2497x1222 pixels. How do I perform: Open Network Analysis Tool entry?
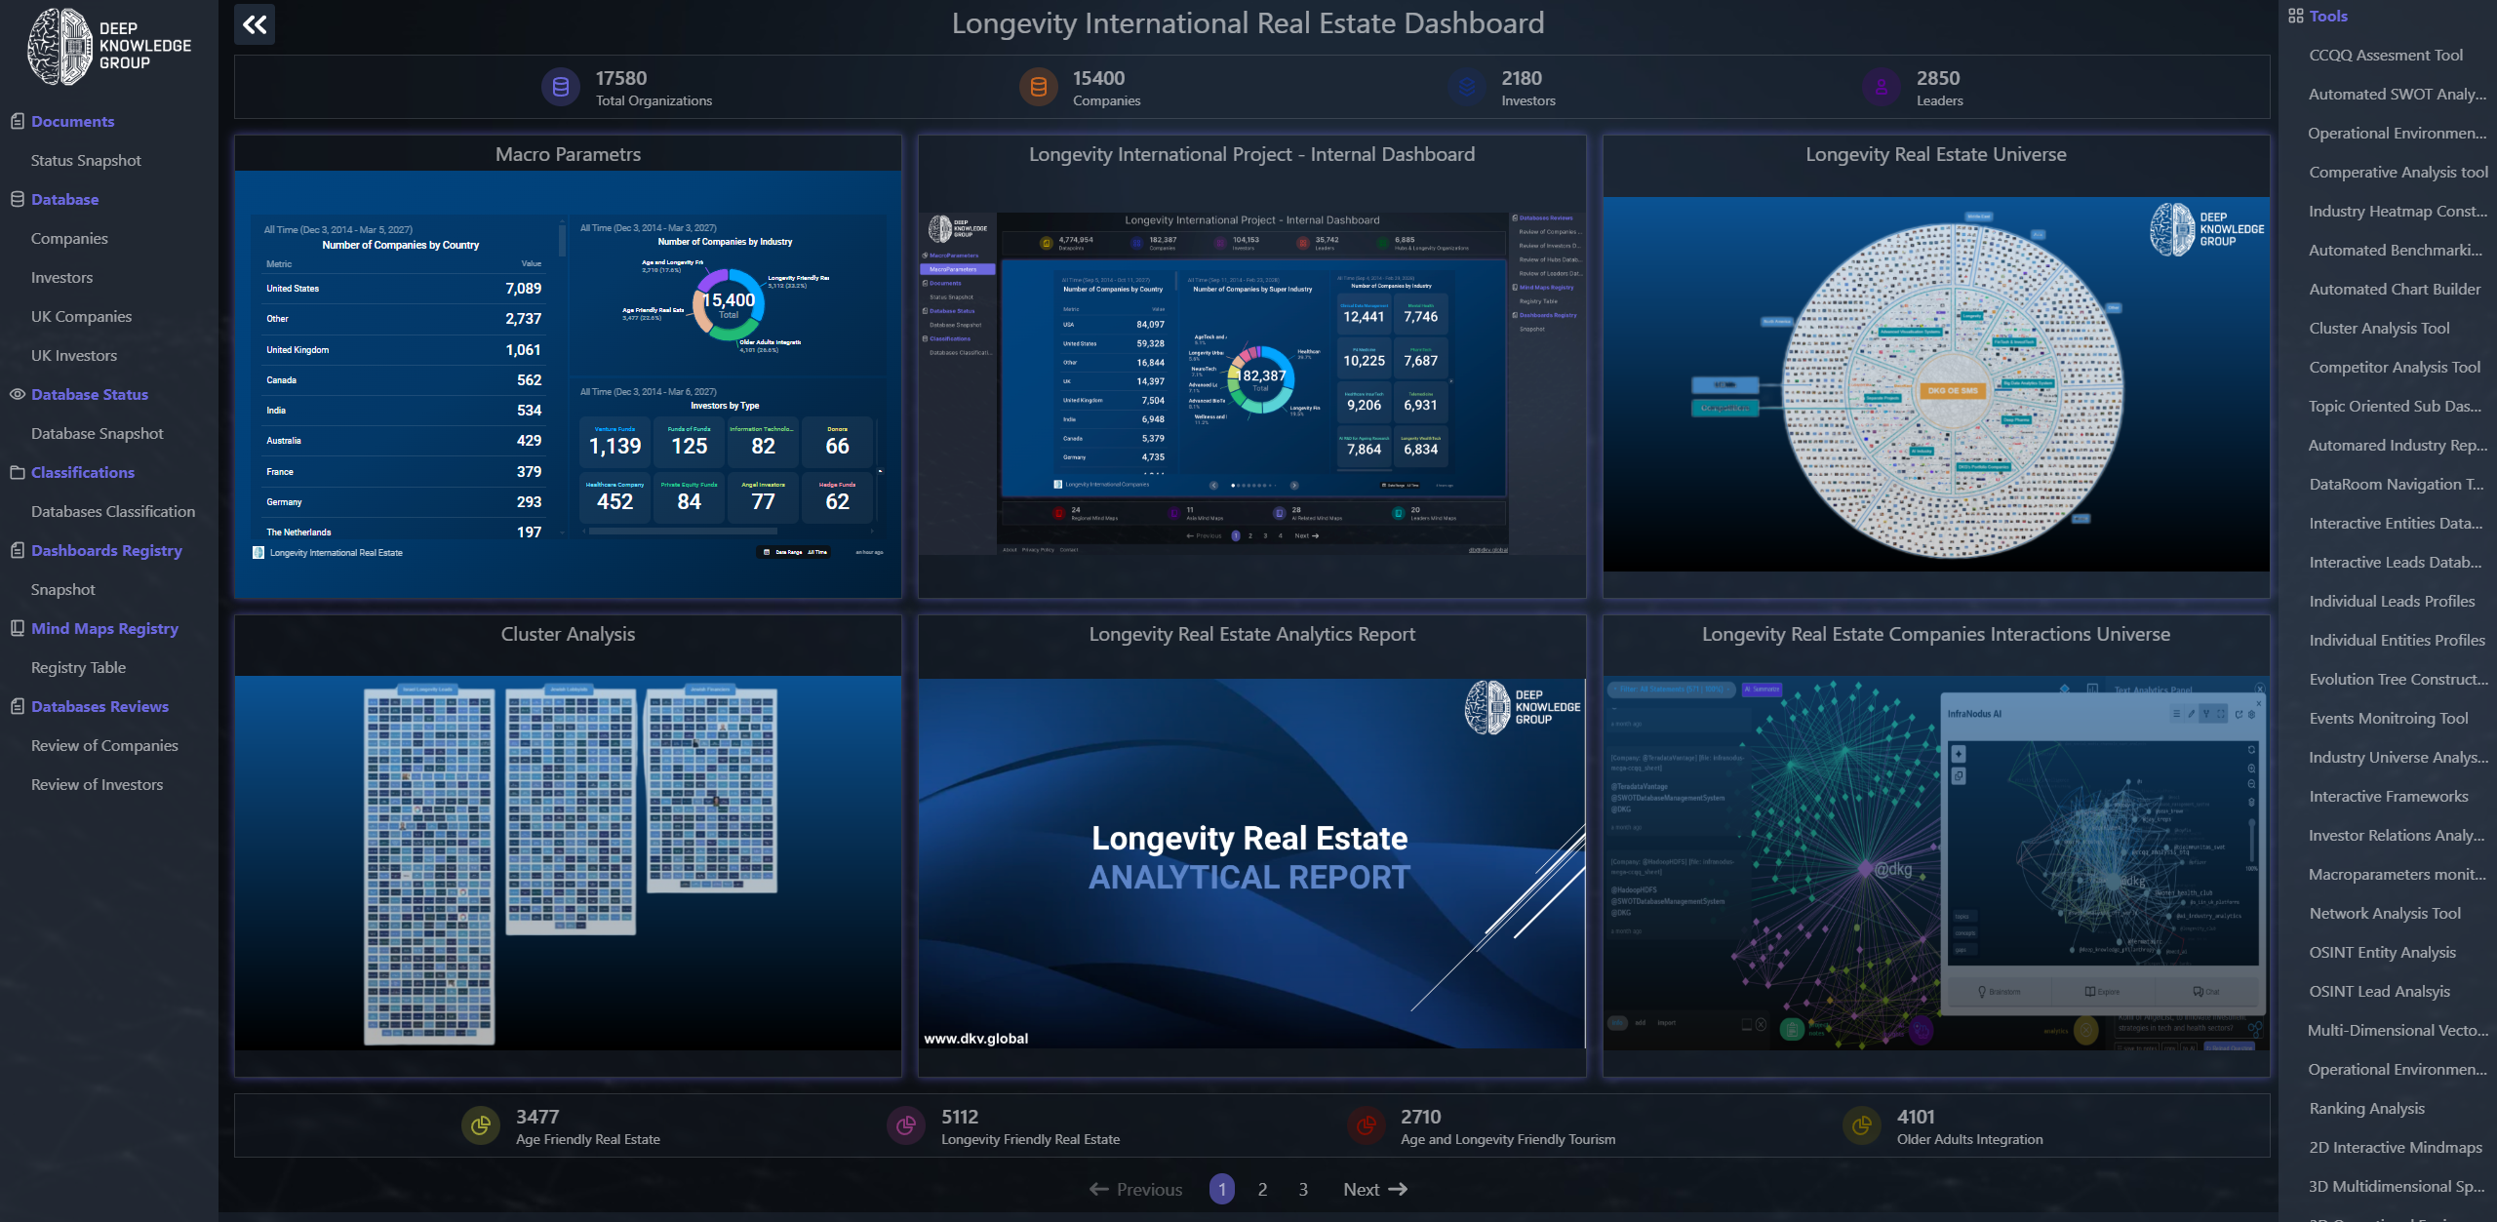[2385, 913]
